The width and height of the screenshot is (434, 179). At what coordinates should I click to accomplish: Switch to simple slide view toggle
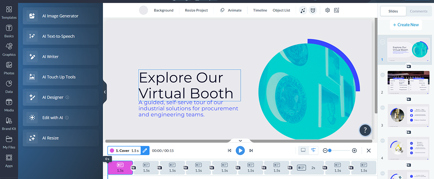point(303,150)
